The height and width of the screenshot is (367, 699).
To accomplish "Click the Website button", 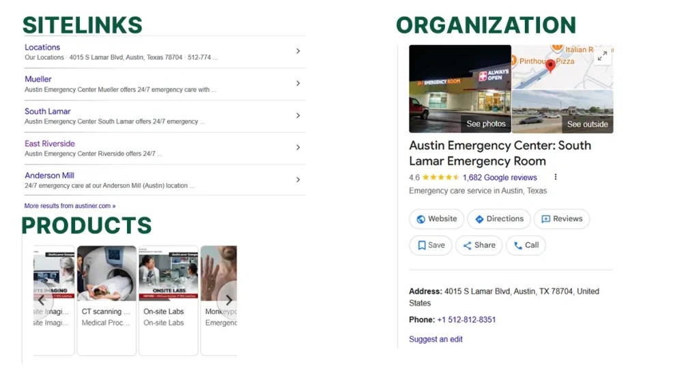I will pyautogui.click(x=436, y=219).
